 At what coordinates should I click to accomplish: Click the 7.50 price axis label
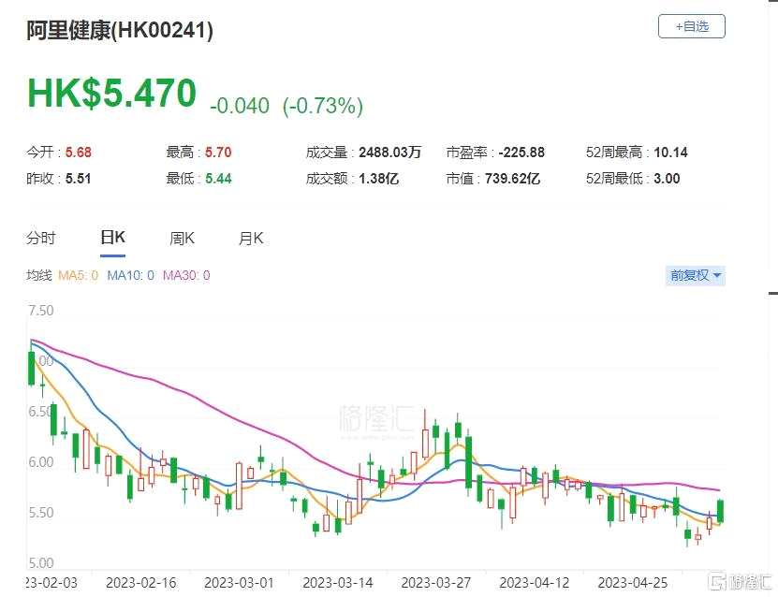pos(40,311)
